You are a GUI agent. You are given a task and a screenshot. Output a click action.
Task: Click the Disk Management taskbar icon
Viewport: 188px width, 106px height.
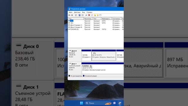(x=120, y=103)
